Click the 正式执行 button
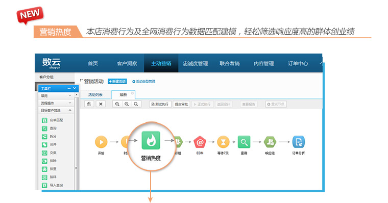388x203 pixels. 202,105
